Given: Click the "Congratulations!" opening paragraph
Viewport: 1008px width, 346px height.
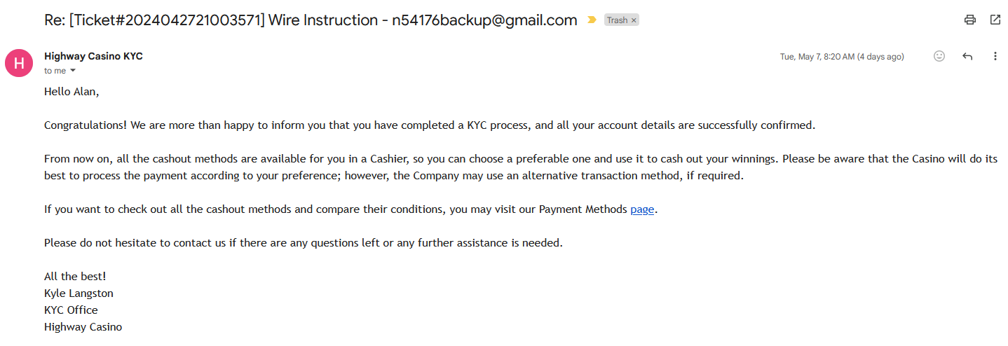Looking at the screenshot, I should coord(429,125).
